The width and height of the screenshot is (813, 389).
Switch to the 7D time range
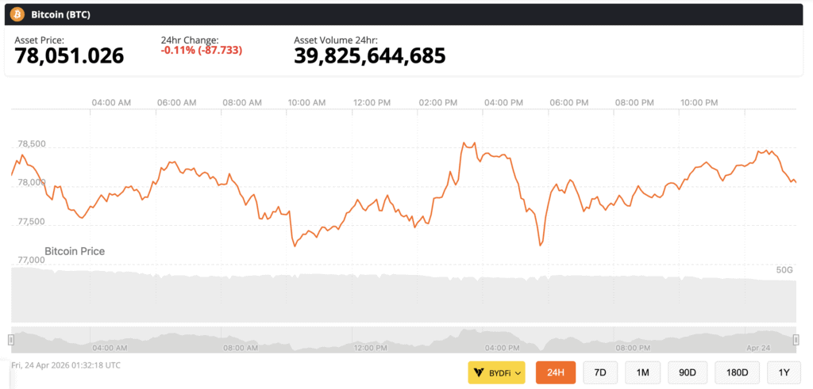point(600,372)
